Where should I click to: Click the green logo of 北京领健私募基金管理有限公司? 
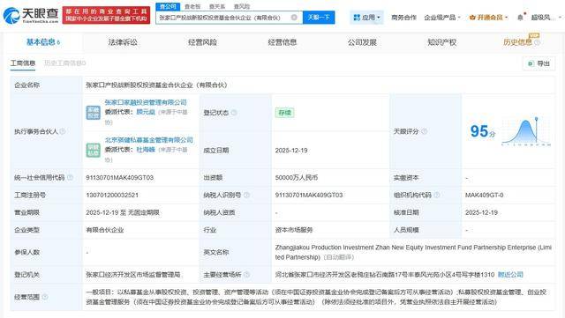(x=93, y=150)
